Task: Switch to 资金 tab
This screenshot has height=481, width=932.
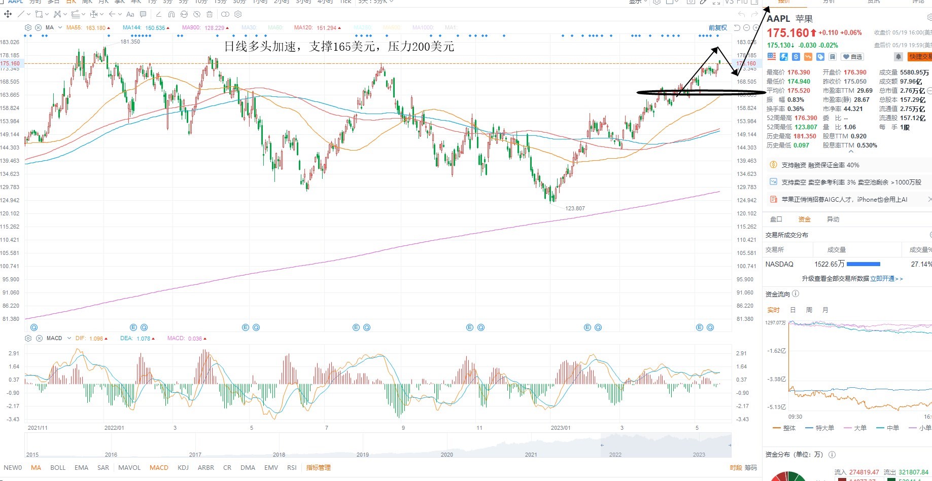Action: tap(805, 219)
